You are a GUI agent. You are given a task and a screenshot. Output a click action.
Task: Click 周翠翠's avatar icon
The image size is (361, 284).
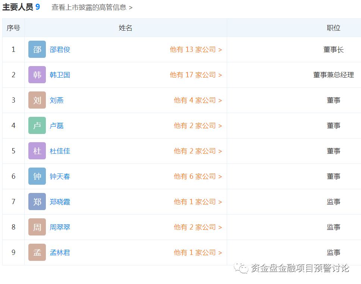37,227
